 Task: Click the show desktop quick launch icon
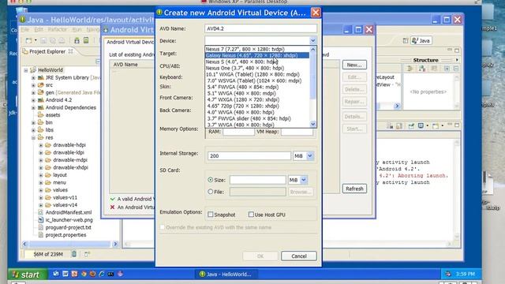tap(56, 274)
